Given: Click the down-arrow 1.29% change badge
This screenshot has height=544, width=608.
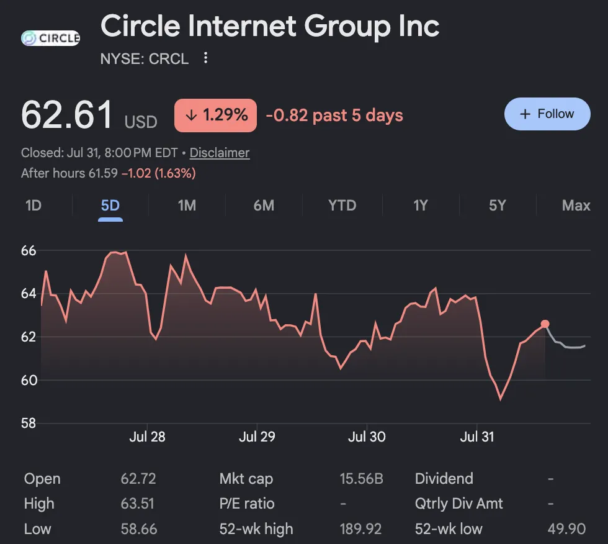Looking at the screenshot, I should pos(216,116).
